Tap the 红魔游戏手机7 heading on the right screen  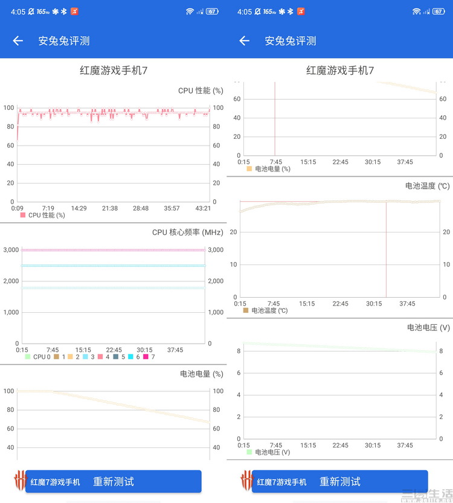pos(339,70)
